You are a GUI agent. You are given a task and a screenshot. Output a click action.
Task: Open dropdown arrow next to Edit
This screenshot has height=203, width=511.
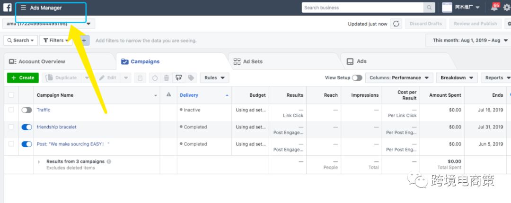pyautogui.click(x=126, y=78)
